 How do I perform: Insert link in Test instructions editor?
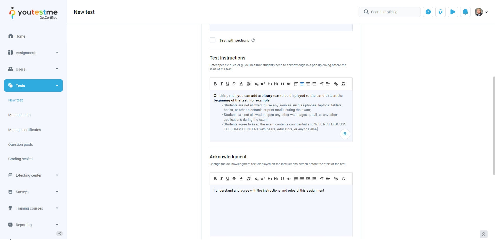point(336,84)
